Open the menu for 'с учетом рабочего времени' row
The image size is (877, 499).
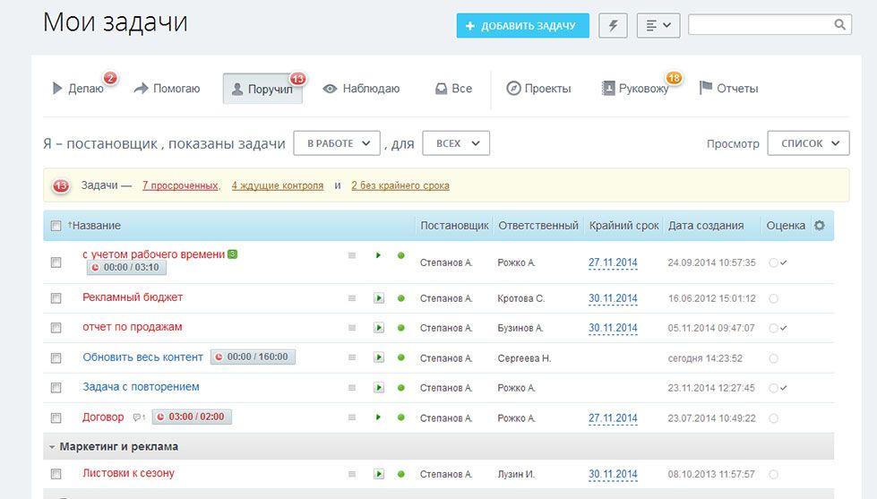(352, 255)
